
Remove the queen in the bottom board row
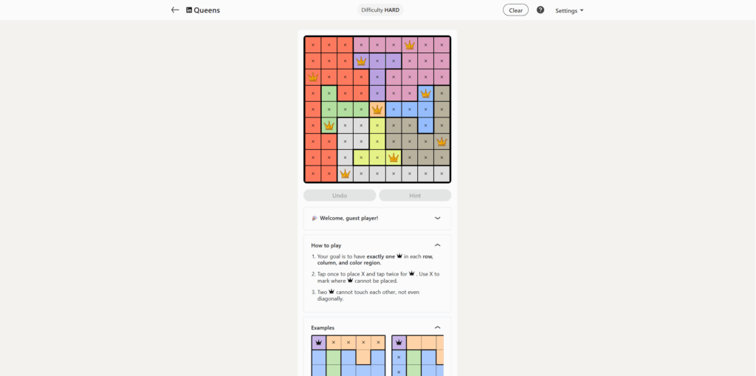point(345,174)
